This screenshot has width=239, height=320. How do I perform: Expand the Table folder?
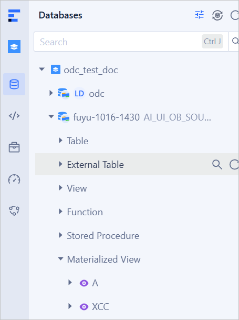[x=60, y=141]
